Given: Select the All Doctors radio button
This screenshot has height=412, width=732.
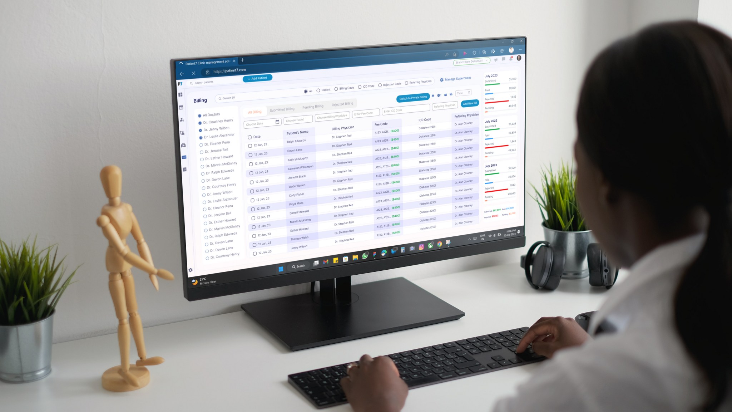Looking at the screenshot, I should coord(199,115).
